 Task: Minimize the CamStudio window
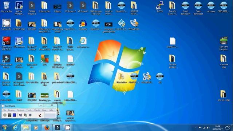(41, 105)
